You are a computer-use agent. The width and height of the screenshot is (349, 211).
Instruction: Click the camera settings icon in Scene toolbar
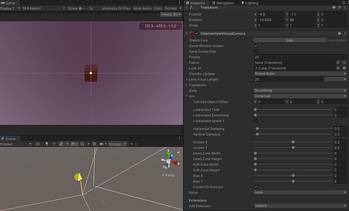click(x=101, y=144)
